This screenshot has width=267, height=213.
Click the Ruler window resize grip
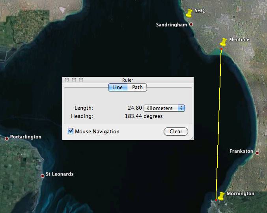[x=191, y=138]
